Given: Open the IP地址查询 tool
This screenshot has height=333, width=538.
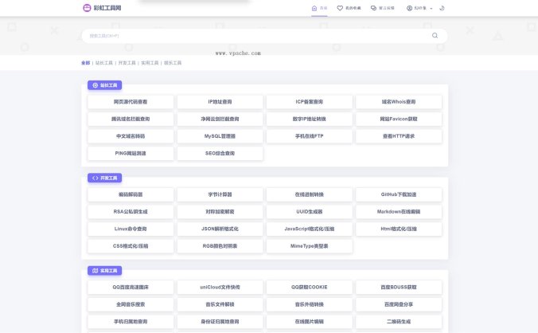Looking at the screenshot, I should [x=220, y=102].
